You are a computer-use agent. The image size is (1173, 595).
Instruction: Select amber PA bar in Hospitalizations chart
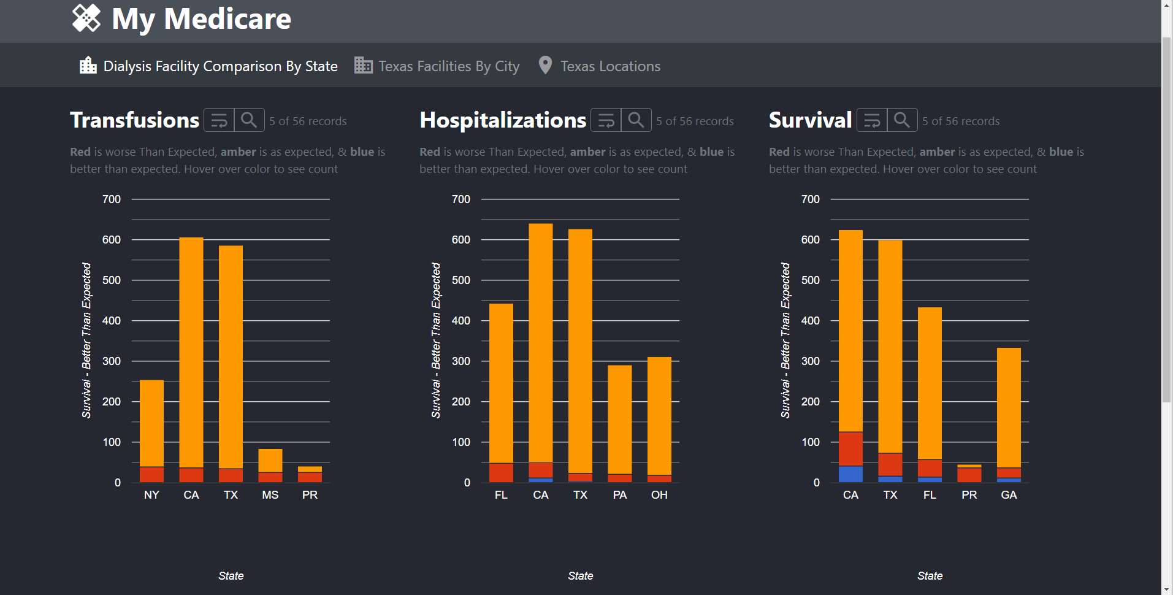[620, 420]
